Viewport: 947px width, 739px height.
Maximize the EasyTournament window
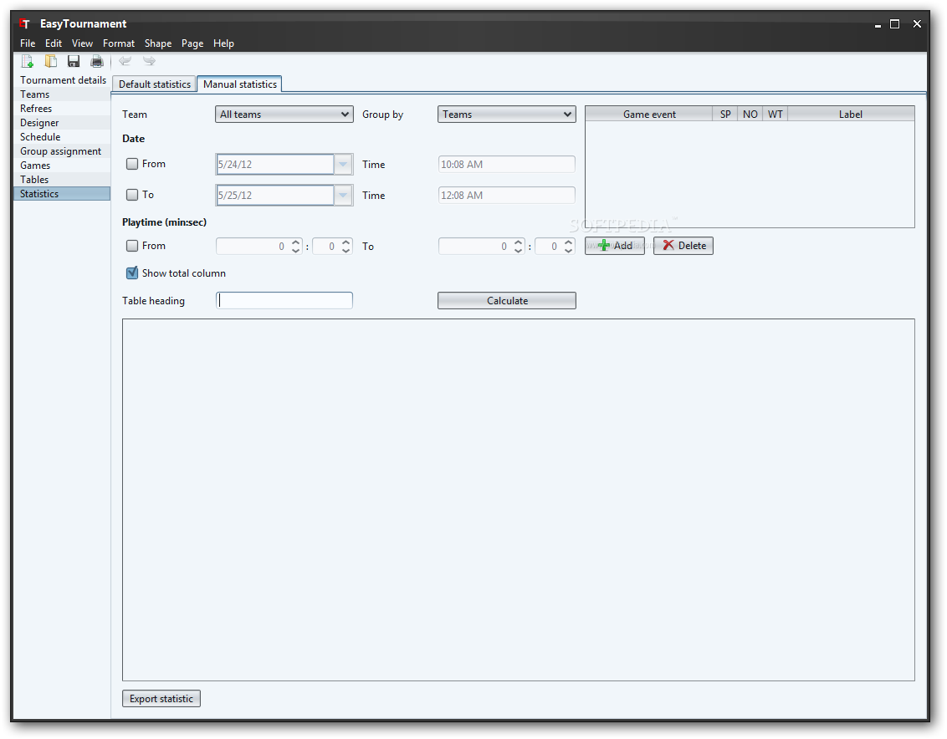(895, 24)
